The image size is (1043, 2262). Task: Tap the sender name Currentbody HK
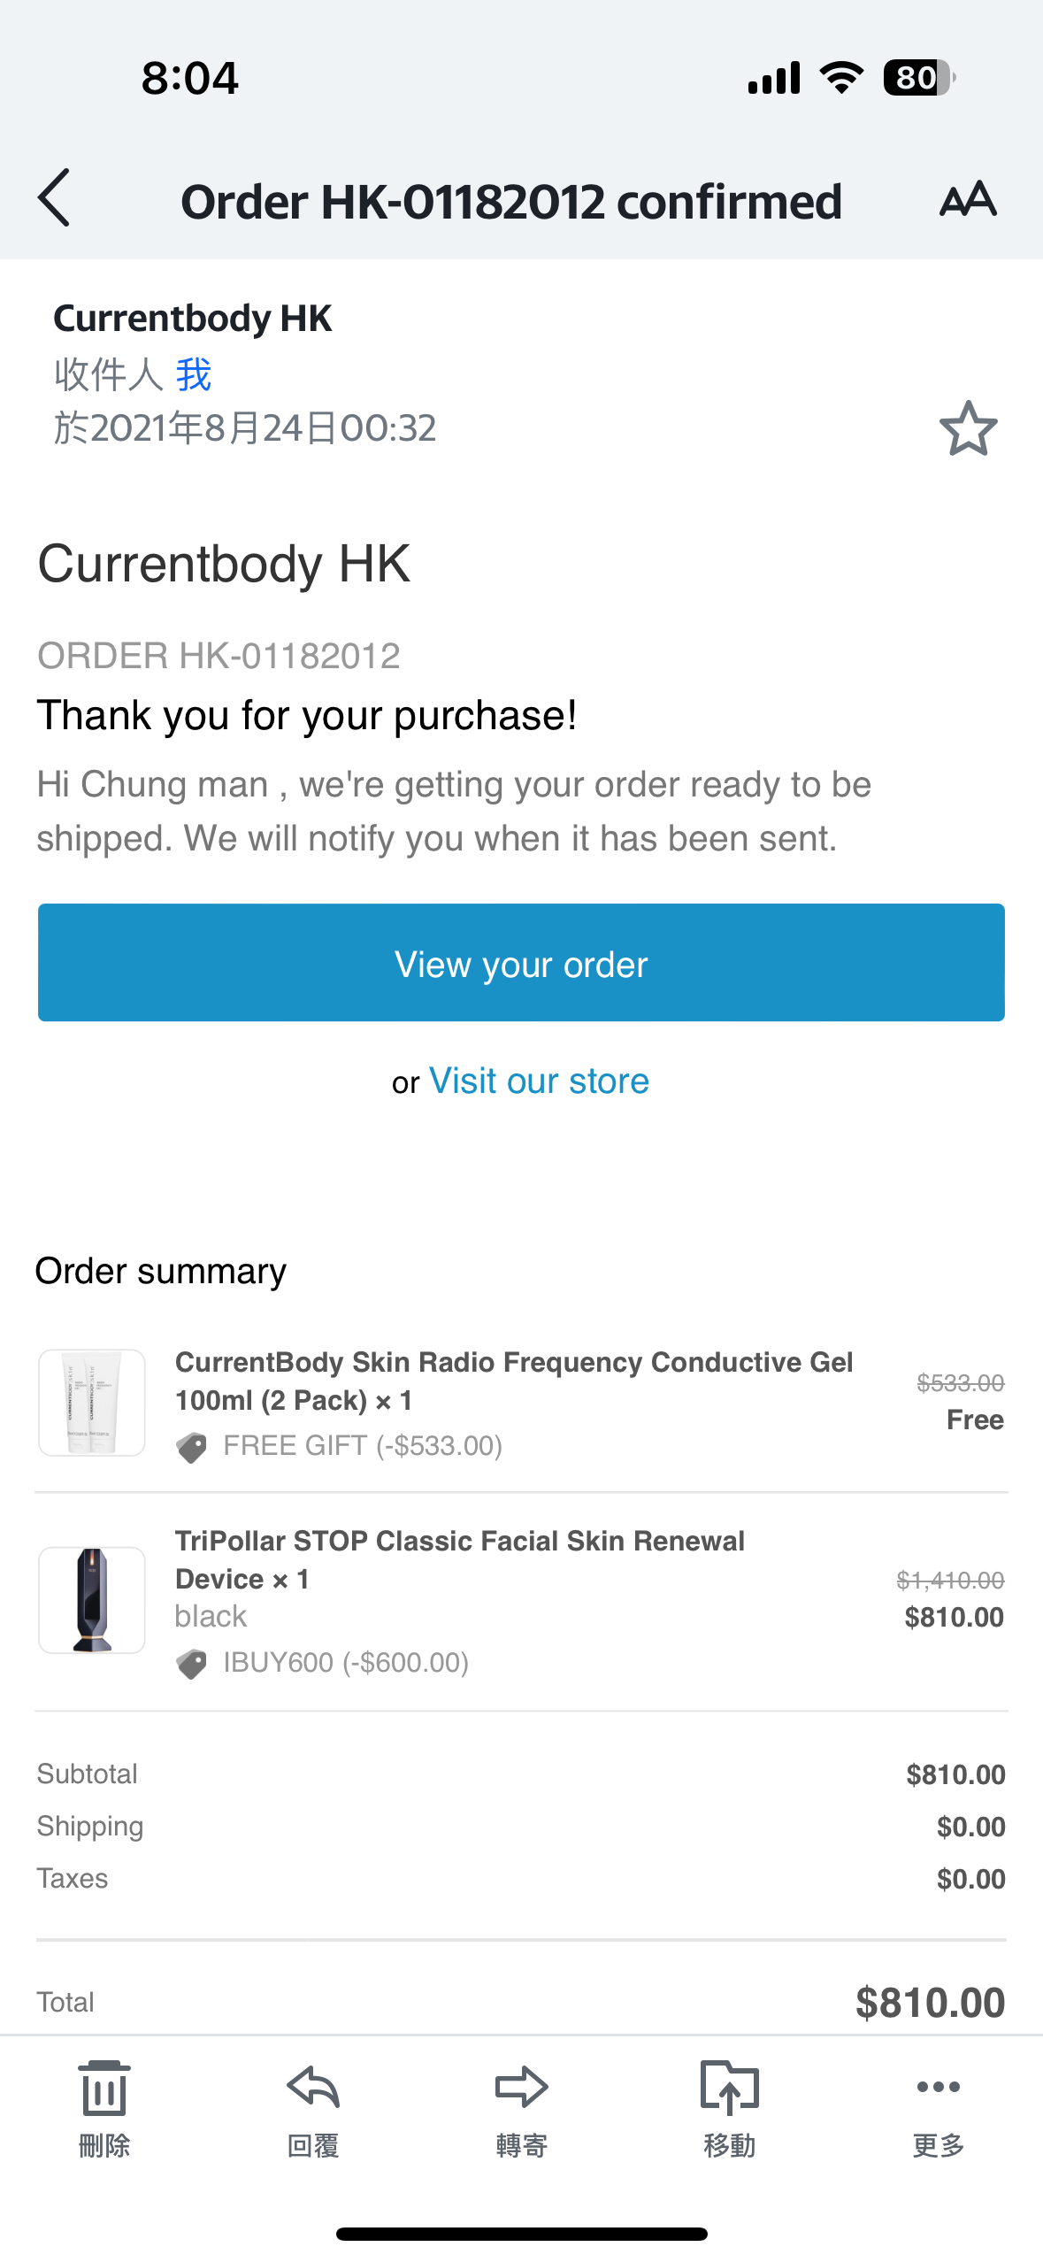pyautogui.click(x=193, y=319)
